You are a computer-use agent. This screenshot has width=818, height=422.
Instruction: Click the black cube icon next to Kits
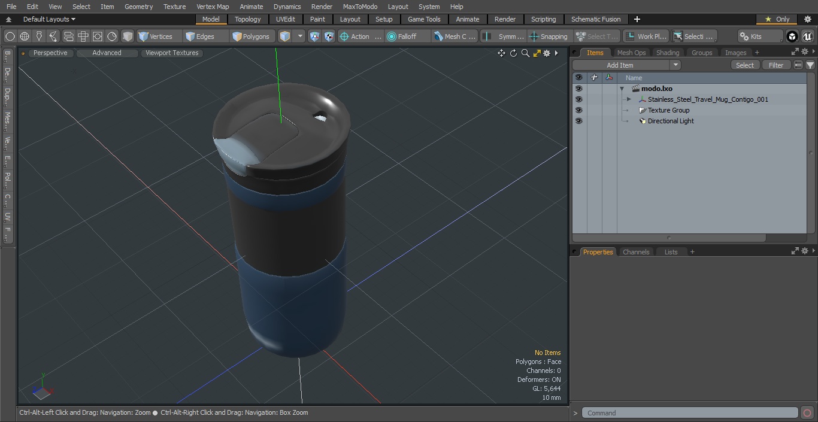pyautogui.click(x=792, y=37)
